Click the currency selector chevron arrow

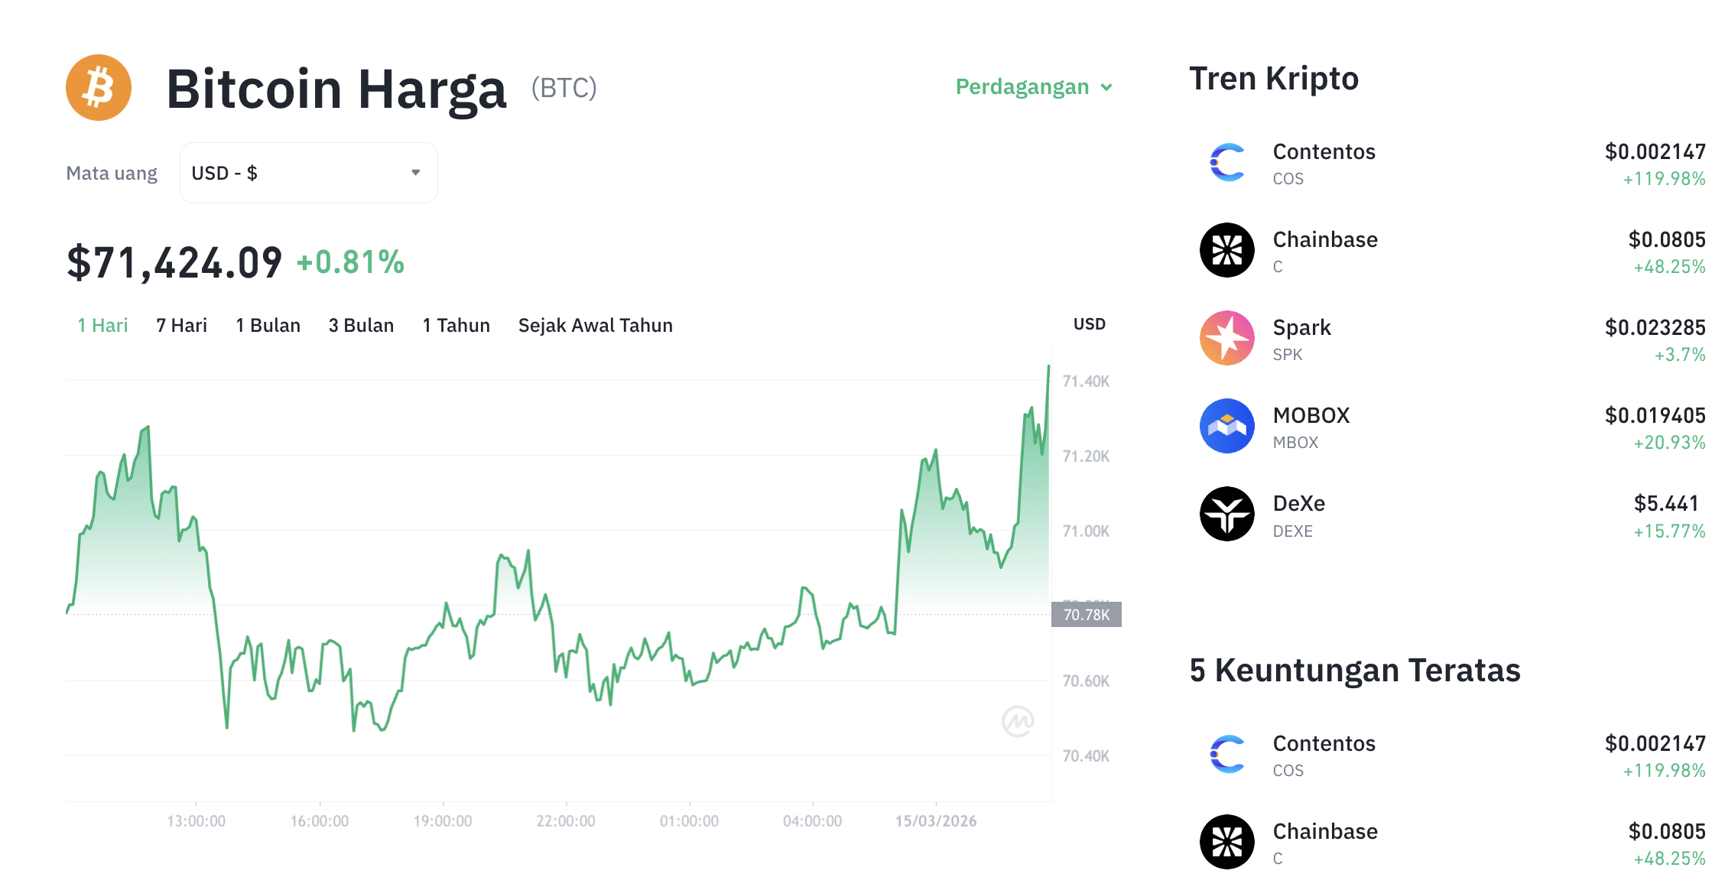pyautogui.click(x=415, y=173)
